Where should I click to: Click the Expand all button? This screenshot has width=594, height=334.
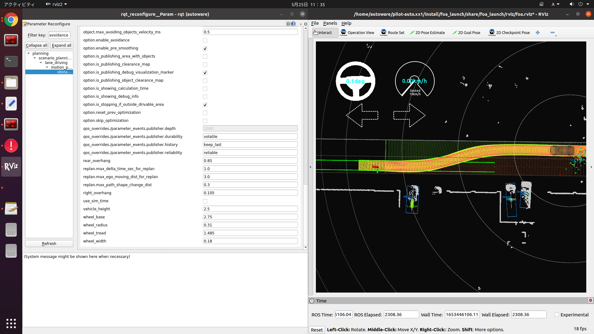coord(62,45)
